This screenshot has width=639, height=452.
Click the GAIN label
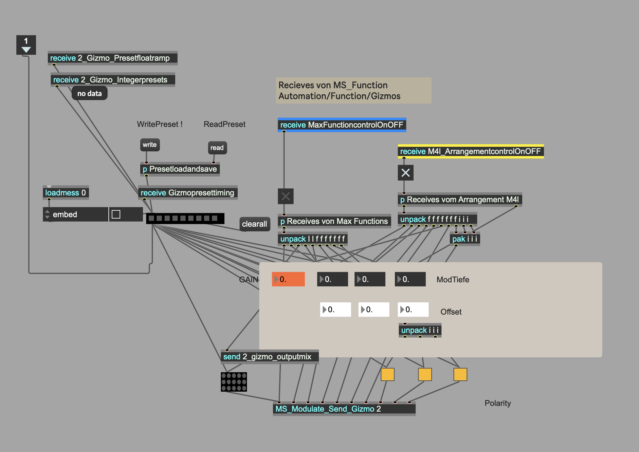tap(249, 280)
